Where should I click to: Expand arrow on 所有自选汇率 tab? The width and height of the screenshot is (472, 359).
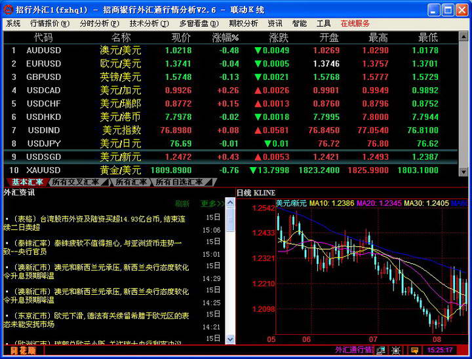click(x=210, y=182)
